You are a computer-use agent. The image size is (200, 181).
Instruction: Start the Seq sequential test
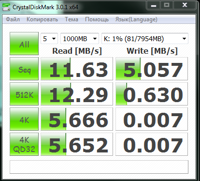click(24, 69)
